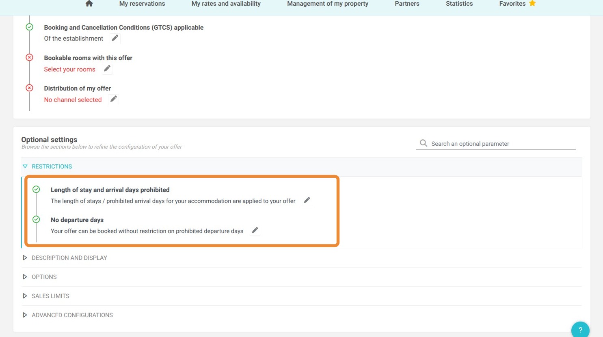This screenshot has width=603, height=337.
Task: Click 'Select your rooms' red link
Action: tap(70, 69)
